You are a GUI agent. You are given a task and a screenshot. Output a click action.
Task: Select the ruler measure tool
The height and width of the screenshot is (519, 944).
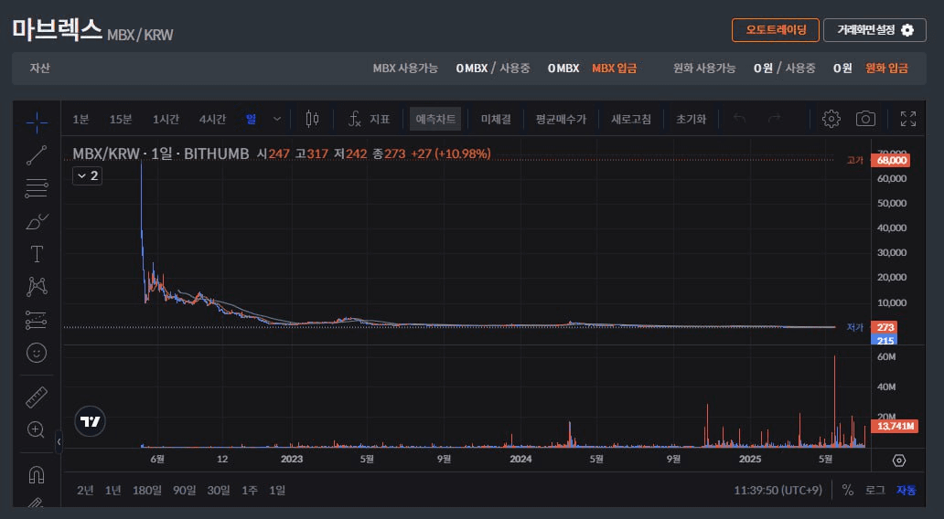37,397
